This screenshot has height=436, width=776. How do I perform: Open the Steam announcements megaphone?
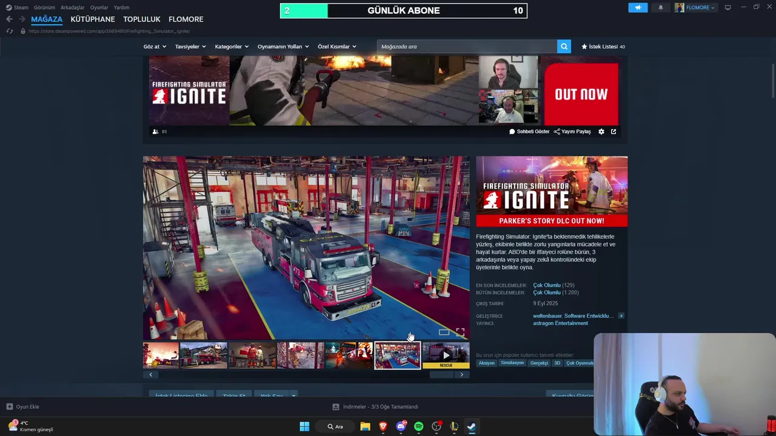pos(638,7)
